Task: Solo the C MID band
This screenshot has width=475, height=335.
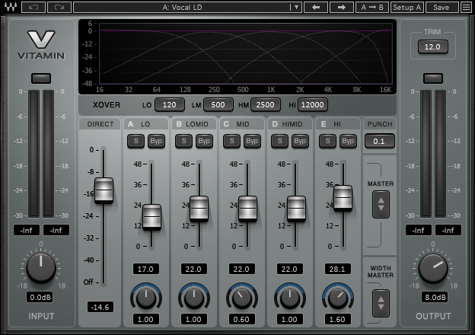Action: (231, 141)
